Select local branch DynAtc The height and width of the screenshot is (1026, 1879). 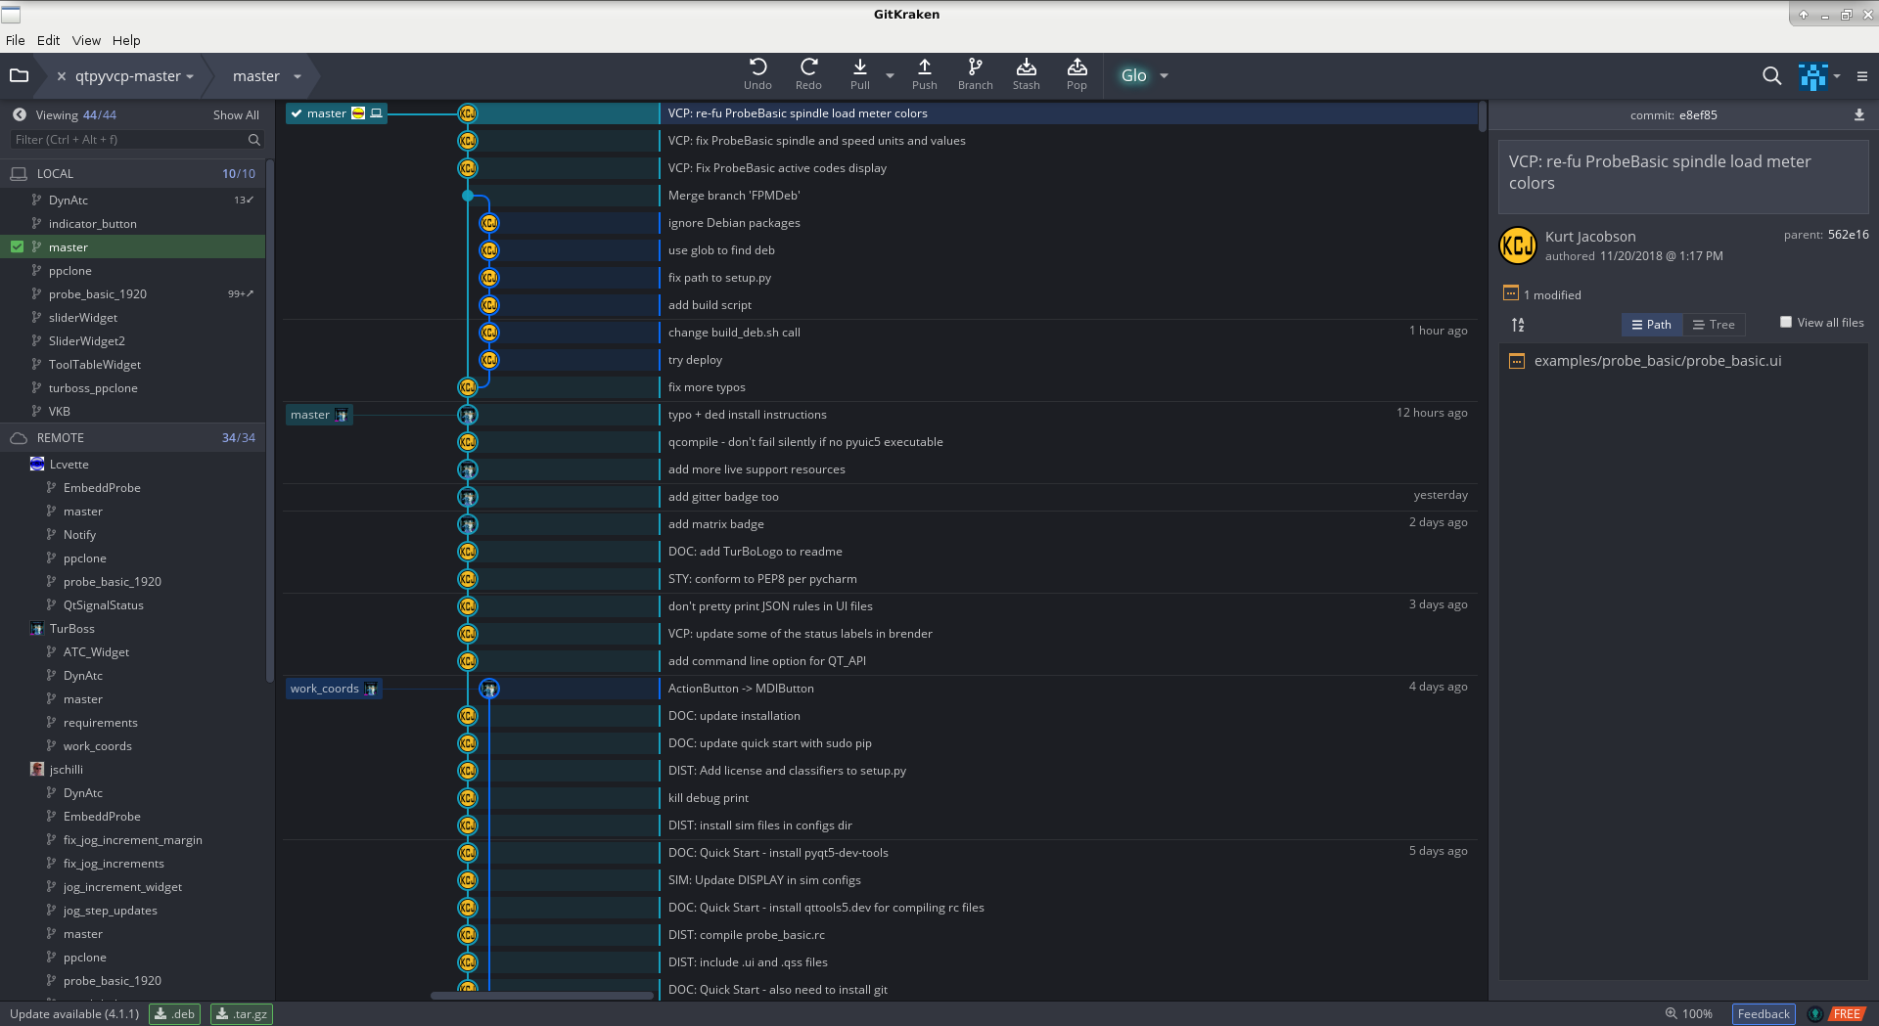click(69, 201)
